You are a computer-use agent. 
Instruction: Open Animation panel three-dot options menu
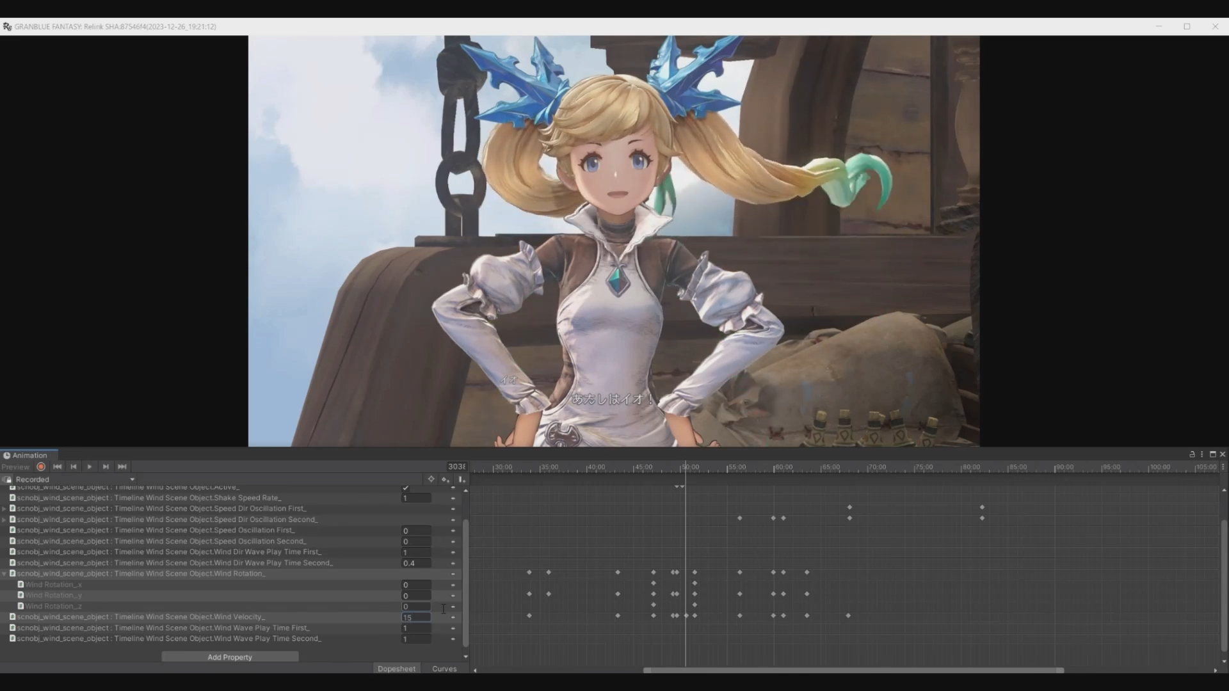(x=1201, y=454)
